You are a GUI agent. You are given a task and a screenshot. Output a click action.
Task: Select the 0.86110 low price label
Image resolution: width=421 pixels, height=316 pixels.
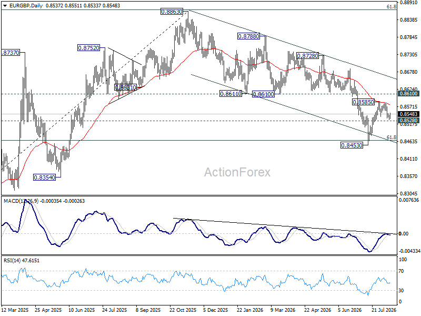pos(230,94)
